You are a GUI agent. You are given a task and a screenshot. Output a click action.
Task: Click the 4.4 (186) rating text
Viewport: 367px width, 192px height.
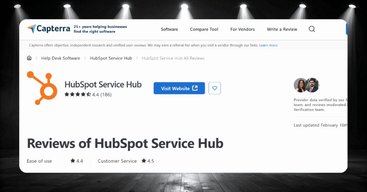pyautogui.click(x=102, y=95)
